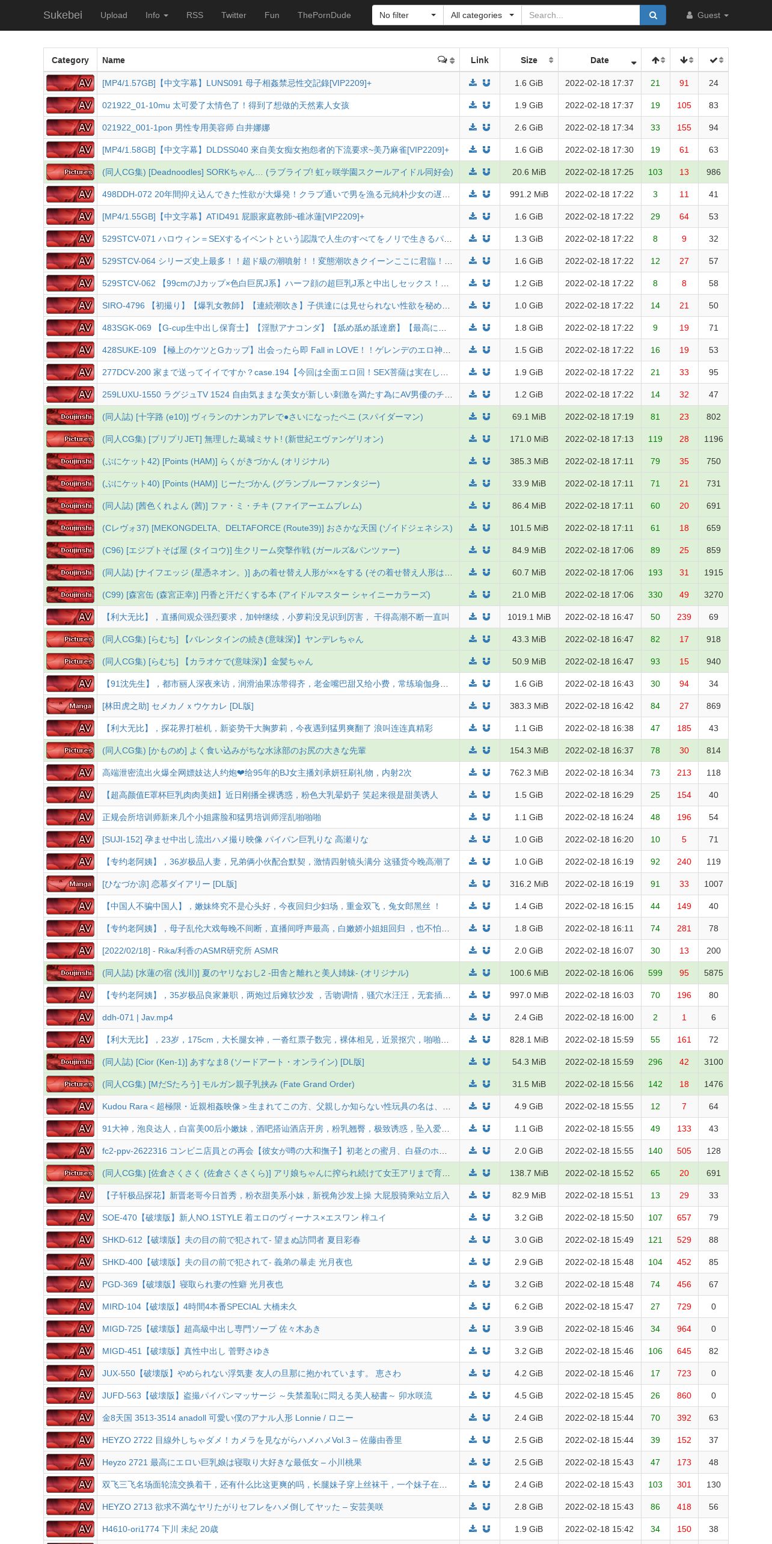Open the Heyzo 2721 torrent title link
Image resolution: width=772 pixels, height=1544 pixels.
click(x=232, y=1462)
